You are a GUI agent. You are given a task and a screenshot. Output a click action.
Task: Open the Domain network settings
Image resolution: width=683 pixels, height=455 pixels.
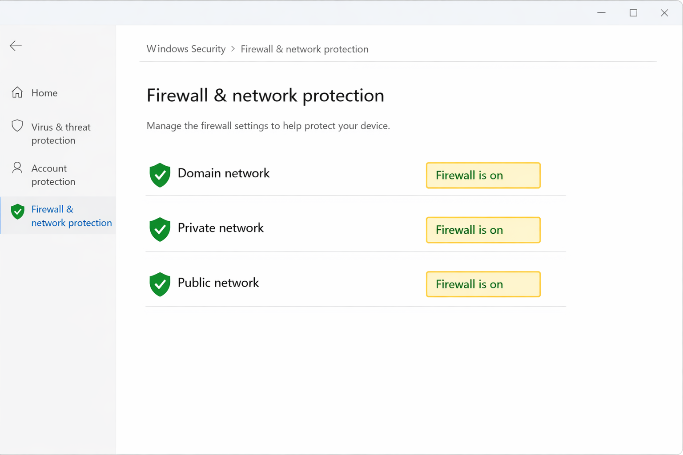click(224, 173)
